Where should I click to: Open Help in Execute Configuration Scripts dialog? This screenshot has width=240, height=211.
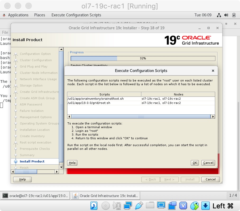pyautogui.click(x=72, y=163)
